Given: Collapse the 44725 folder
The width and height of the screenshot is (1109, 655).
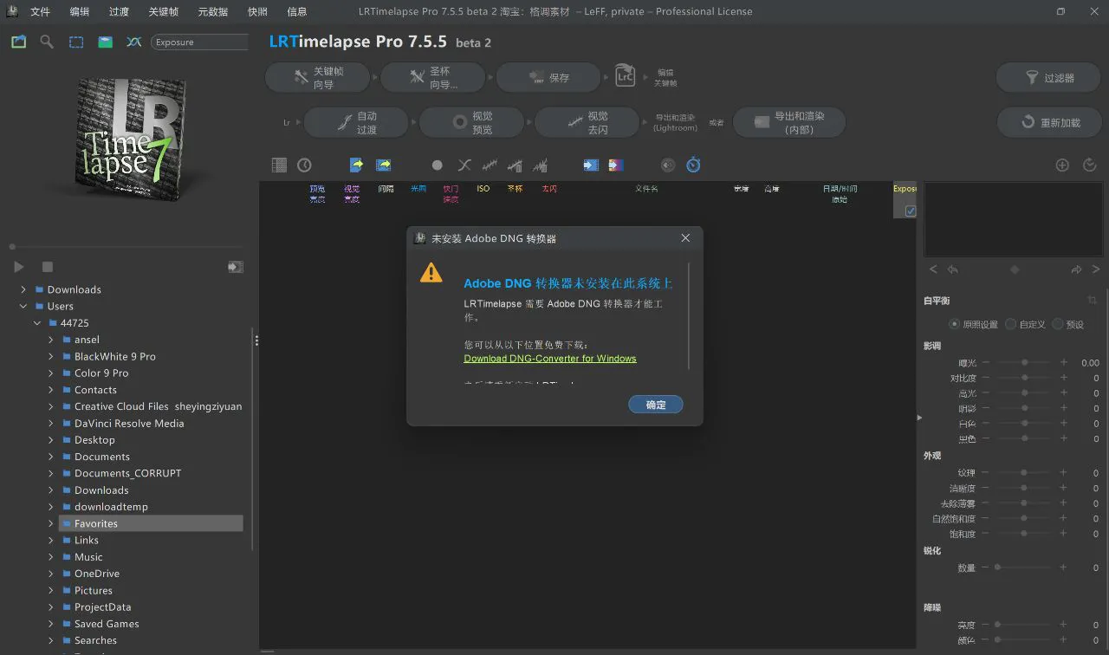Looking at the screenshot, I should click(37, 323).
